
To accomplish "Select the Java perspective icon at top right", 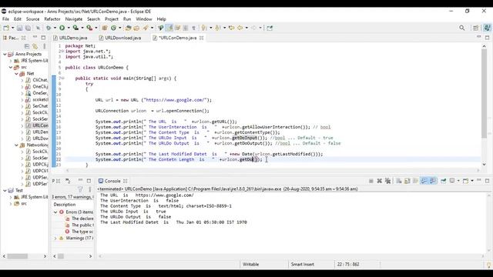I will (x=487, y=28).
